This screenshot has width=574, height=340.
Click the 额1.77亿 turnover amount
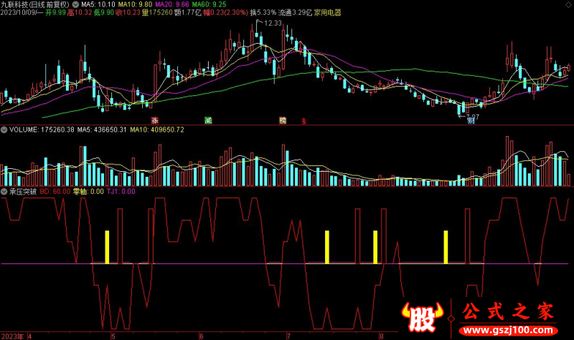(188, 13)
